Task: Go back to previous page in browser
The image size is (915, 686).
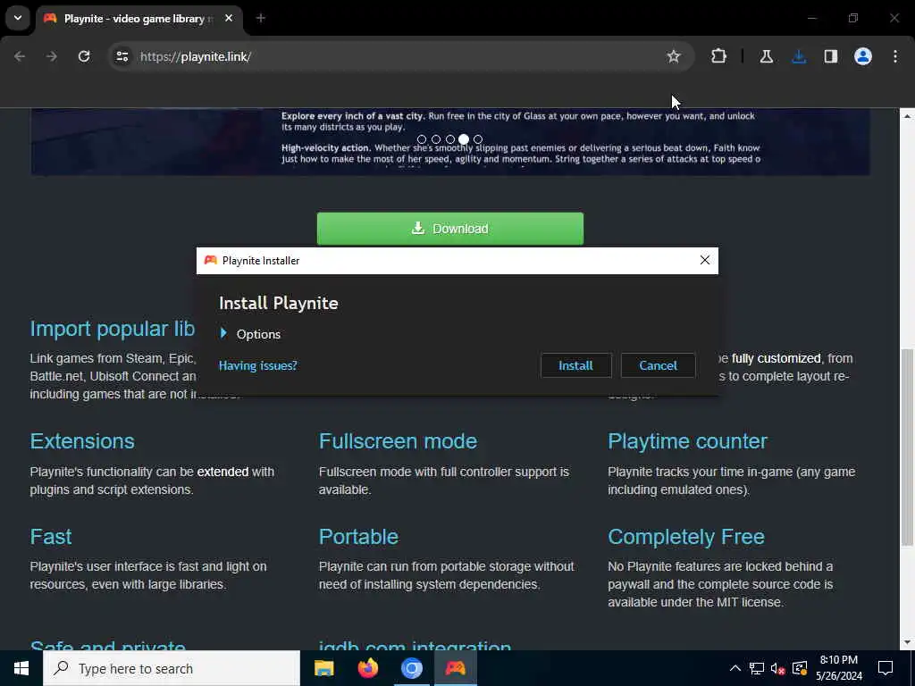Action: click(20, 56)
